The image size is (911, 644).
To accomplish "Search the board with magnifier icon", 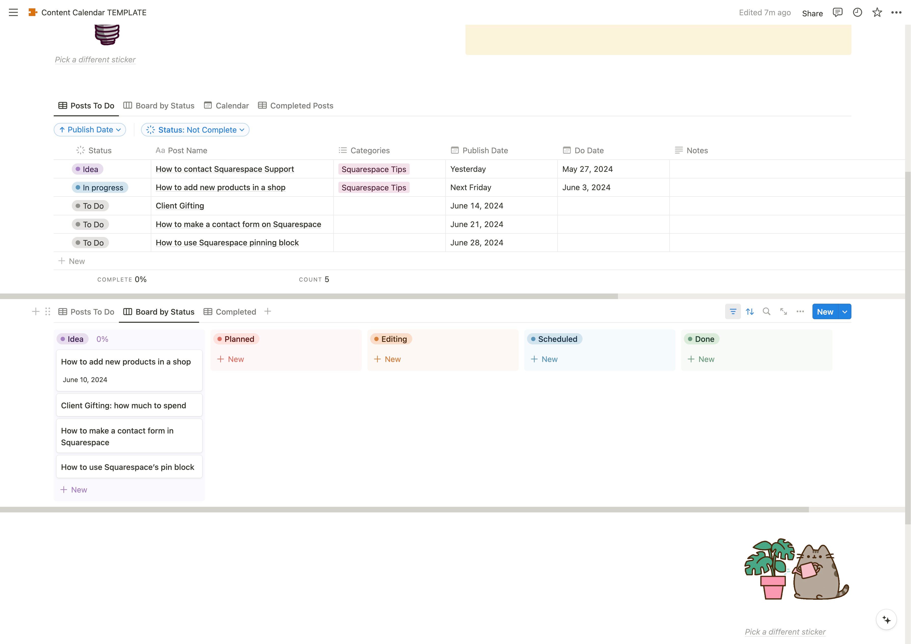I will (766, 312).
